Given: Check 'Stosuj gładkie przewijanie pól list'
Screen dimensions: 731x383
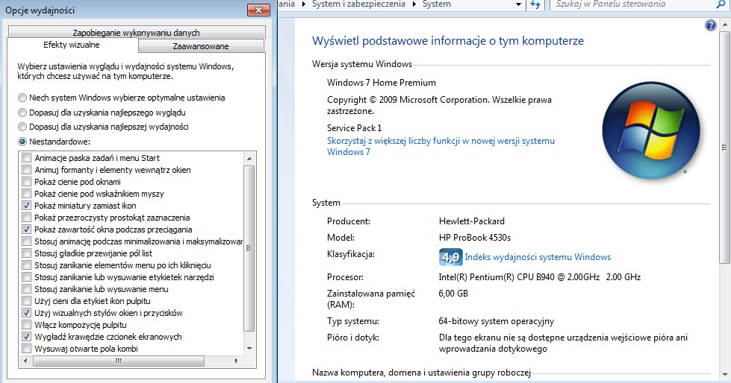Looking at the screenshot, I should click(x=27, y=253).
